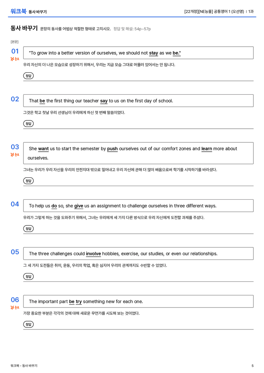Click the 정답 badge under question 03
Viewport: 264px width, 373px height.
[x=28, y=181]
